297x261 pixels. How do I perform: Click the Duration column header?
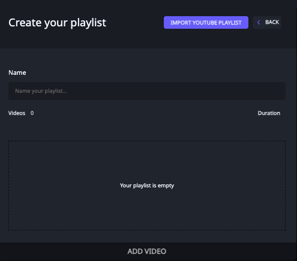pos(269,113)
